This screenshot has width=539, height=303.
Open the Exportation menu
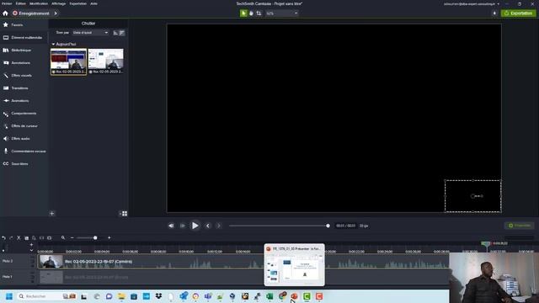[x=78, y=3]
